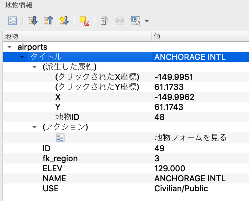This screenshot has height=201, width=249.
Task: Collapse the タイトル feature node
Action: 22,57
